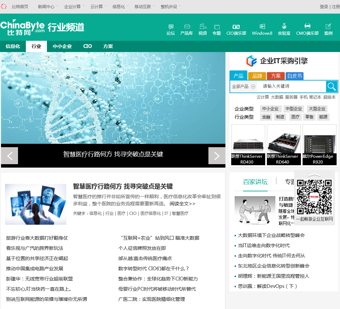
Task: Click the X-ray medical article thumbnail
Action: (36, 204)
